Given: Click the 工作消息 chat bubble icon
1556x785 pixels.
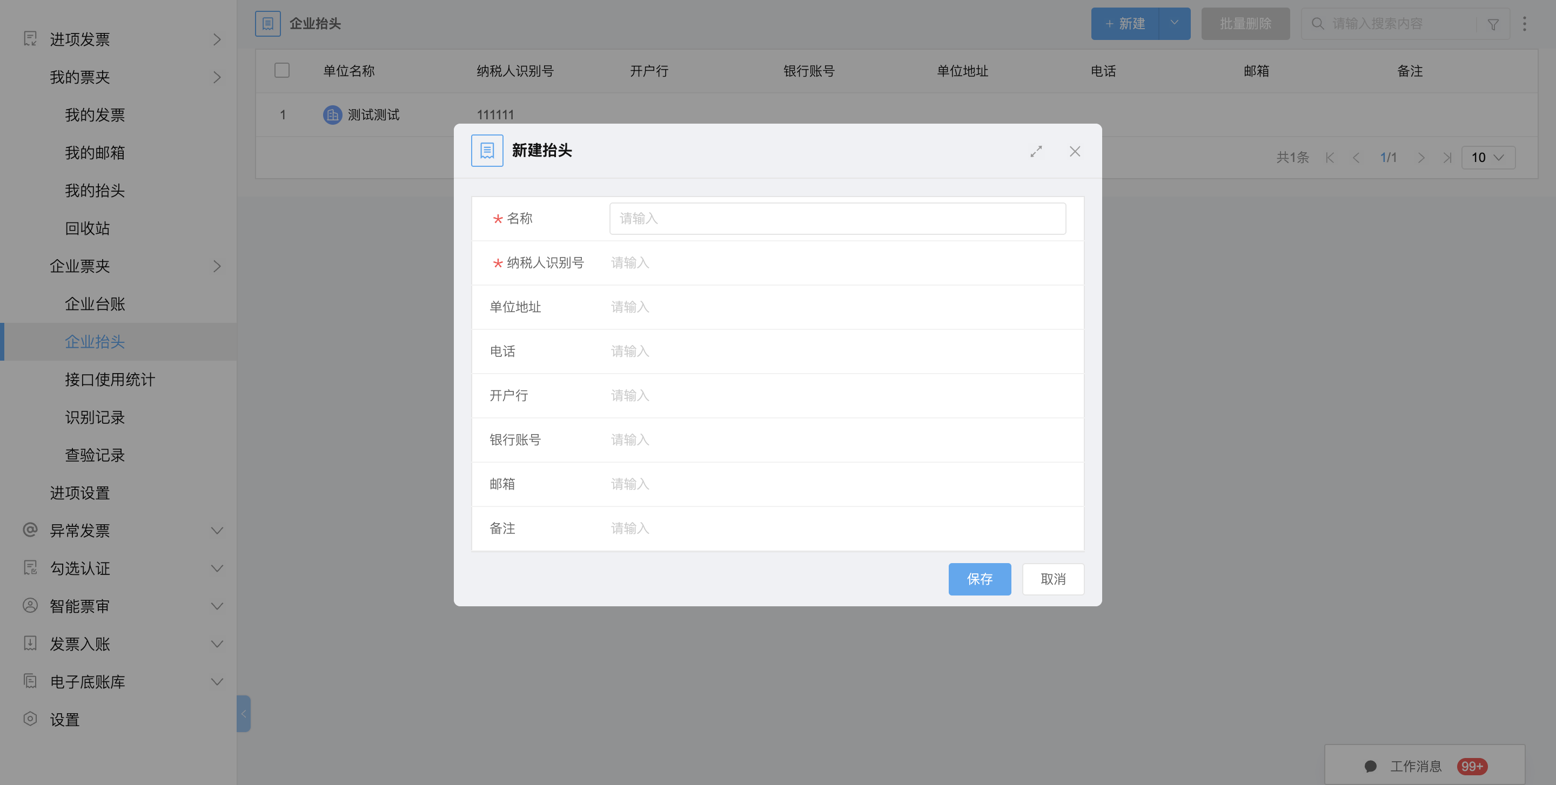Looking at the screenshot, I should (1371, 766).
